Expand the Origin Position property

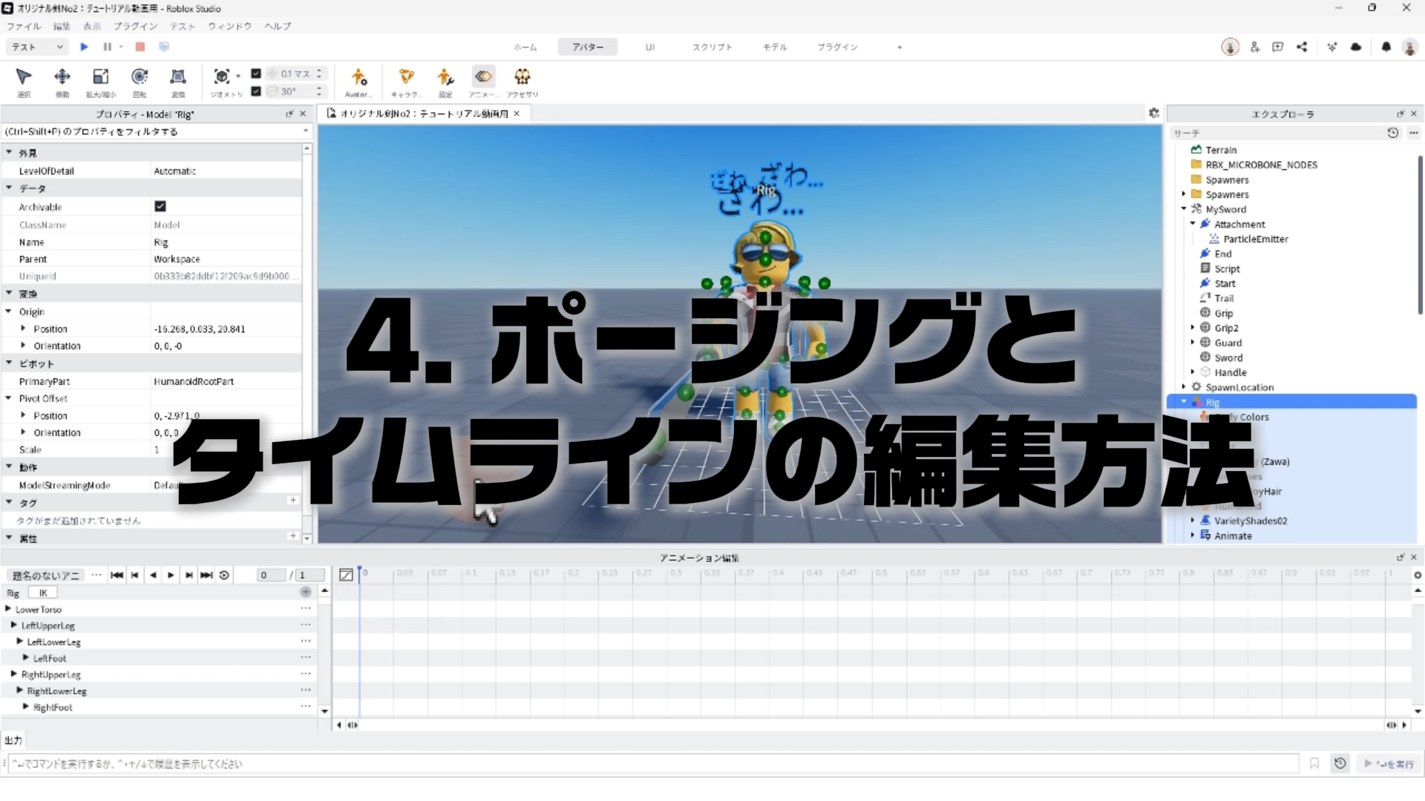(23, 329)
